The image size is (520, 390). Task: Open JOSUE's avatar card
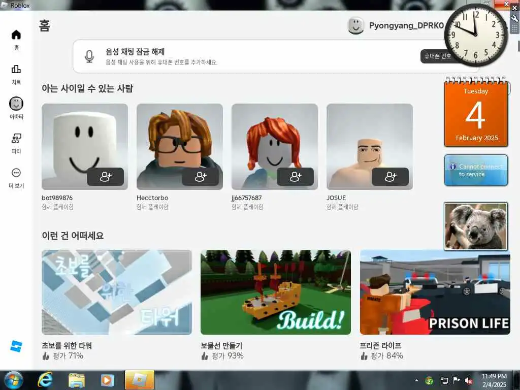(x=370, y=147)
